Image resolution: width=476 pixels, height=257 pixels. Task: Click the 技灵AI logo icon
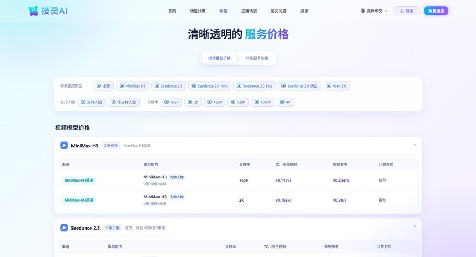pyautogui.click(x=33, y=11)
